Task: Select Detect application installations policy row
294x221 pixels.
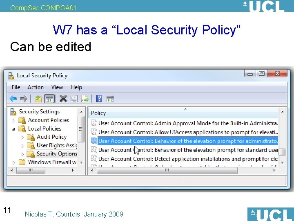Action: click(x=188, y=159)
